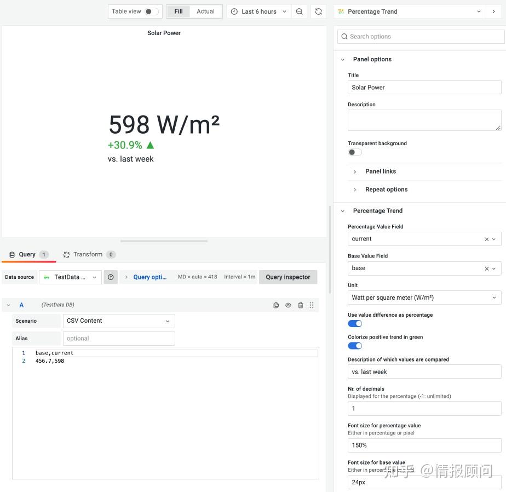Click the panel resize drag bar
506x492 pixels.
(164, 241)
